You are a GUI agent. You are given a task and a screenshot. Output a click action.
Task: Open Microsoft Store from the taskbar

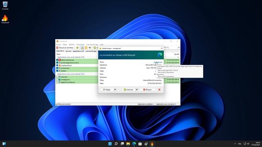pos(140,144)
